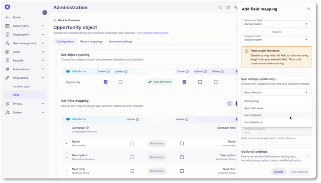Viewport: 321px width, 183px height.
Task: Click the Privacy shield icon
Action: click(7, 104)
